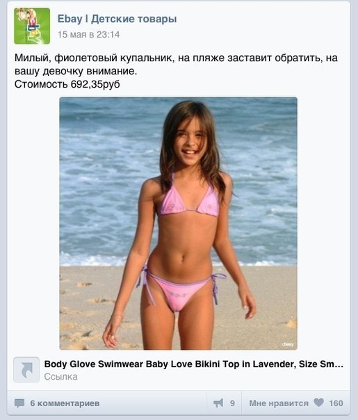Open the Body Glove Swimwear link title

point(193,364)
